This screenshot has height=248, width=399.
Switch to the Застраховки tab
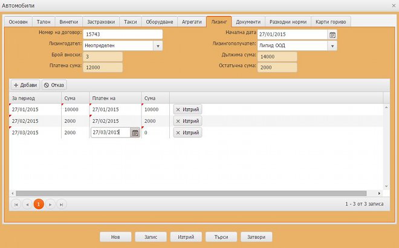pos(100,22)
